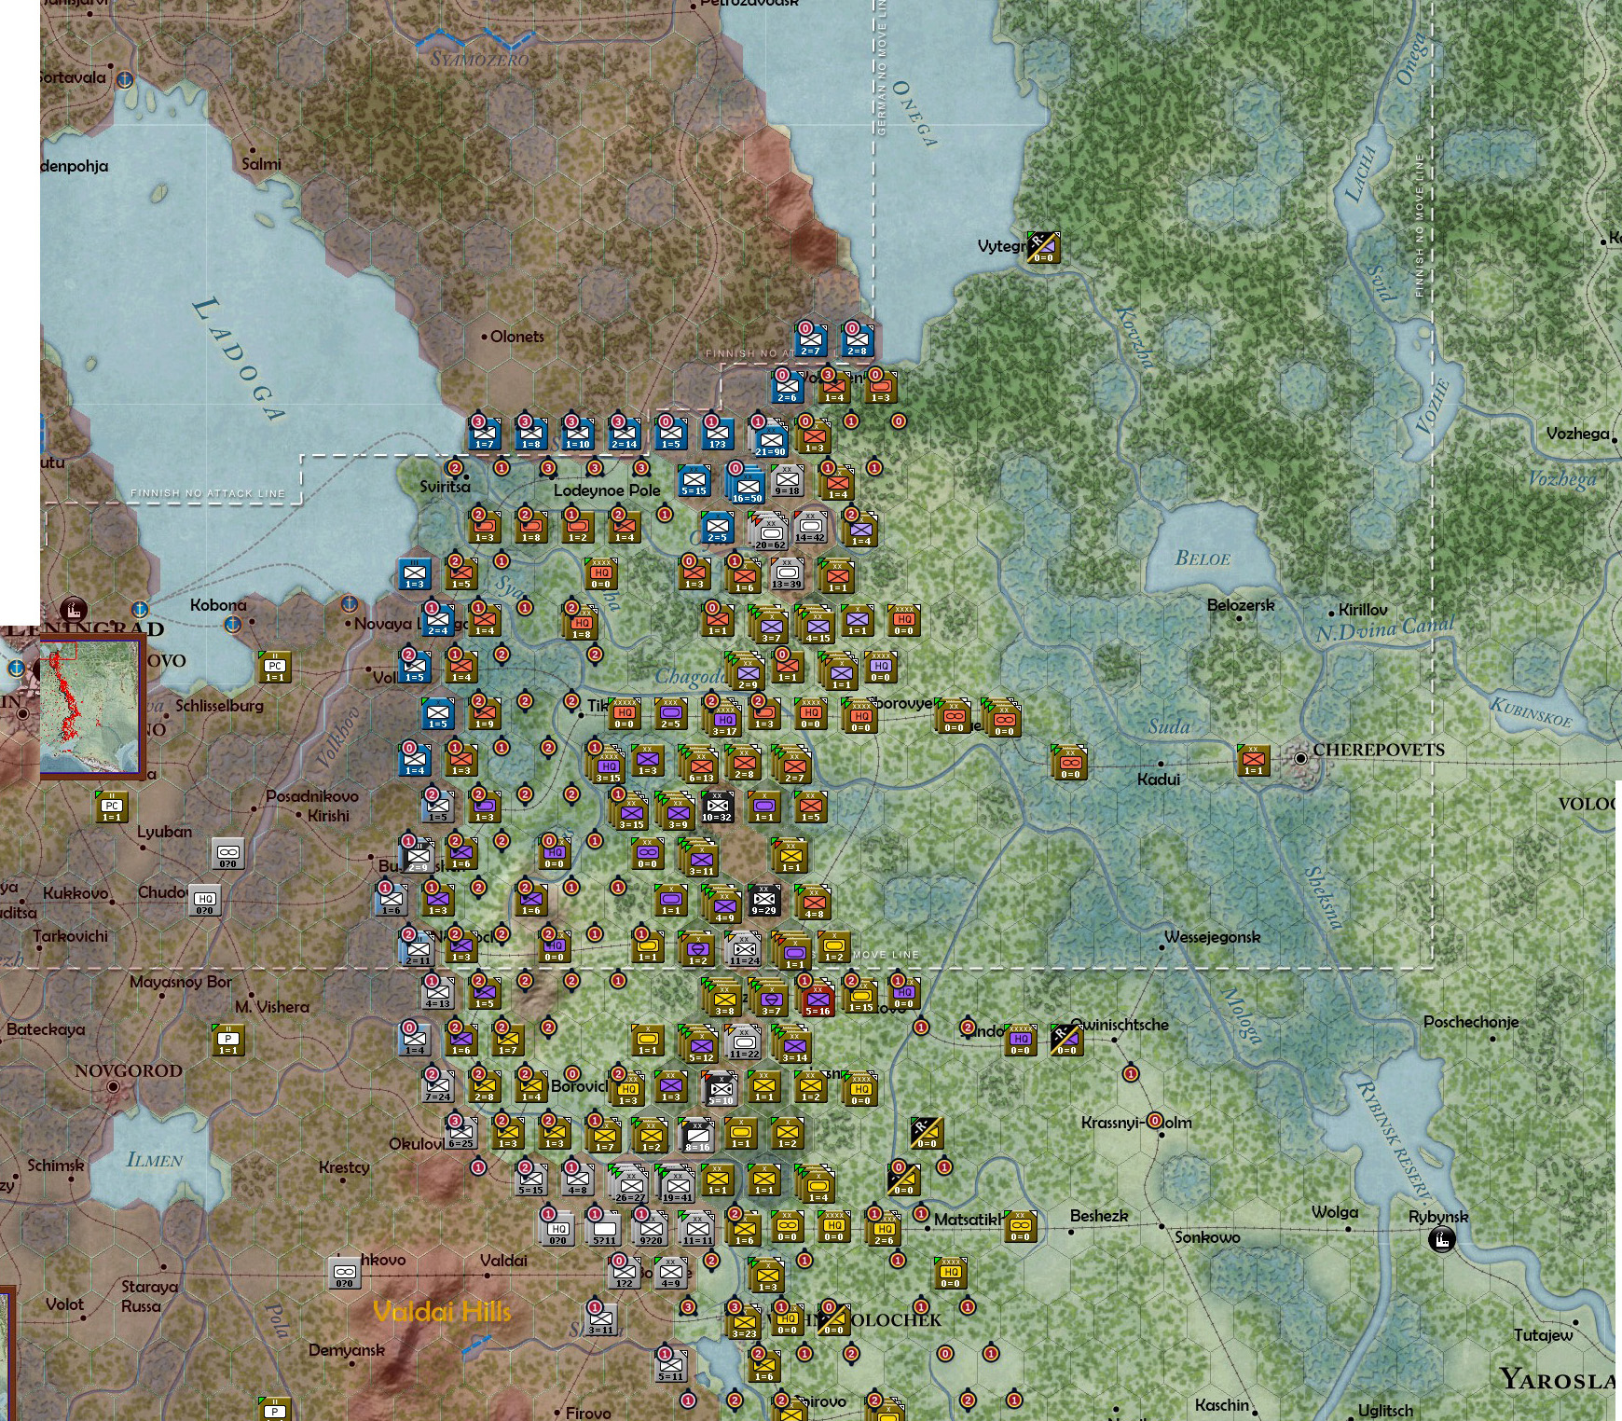Select the Finnish 2=8 infantry counter
This screenshot has width=1622, height=1421.
tap(858, 340)
